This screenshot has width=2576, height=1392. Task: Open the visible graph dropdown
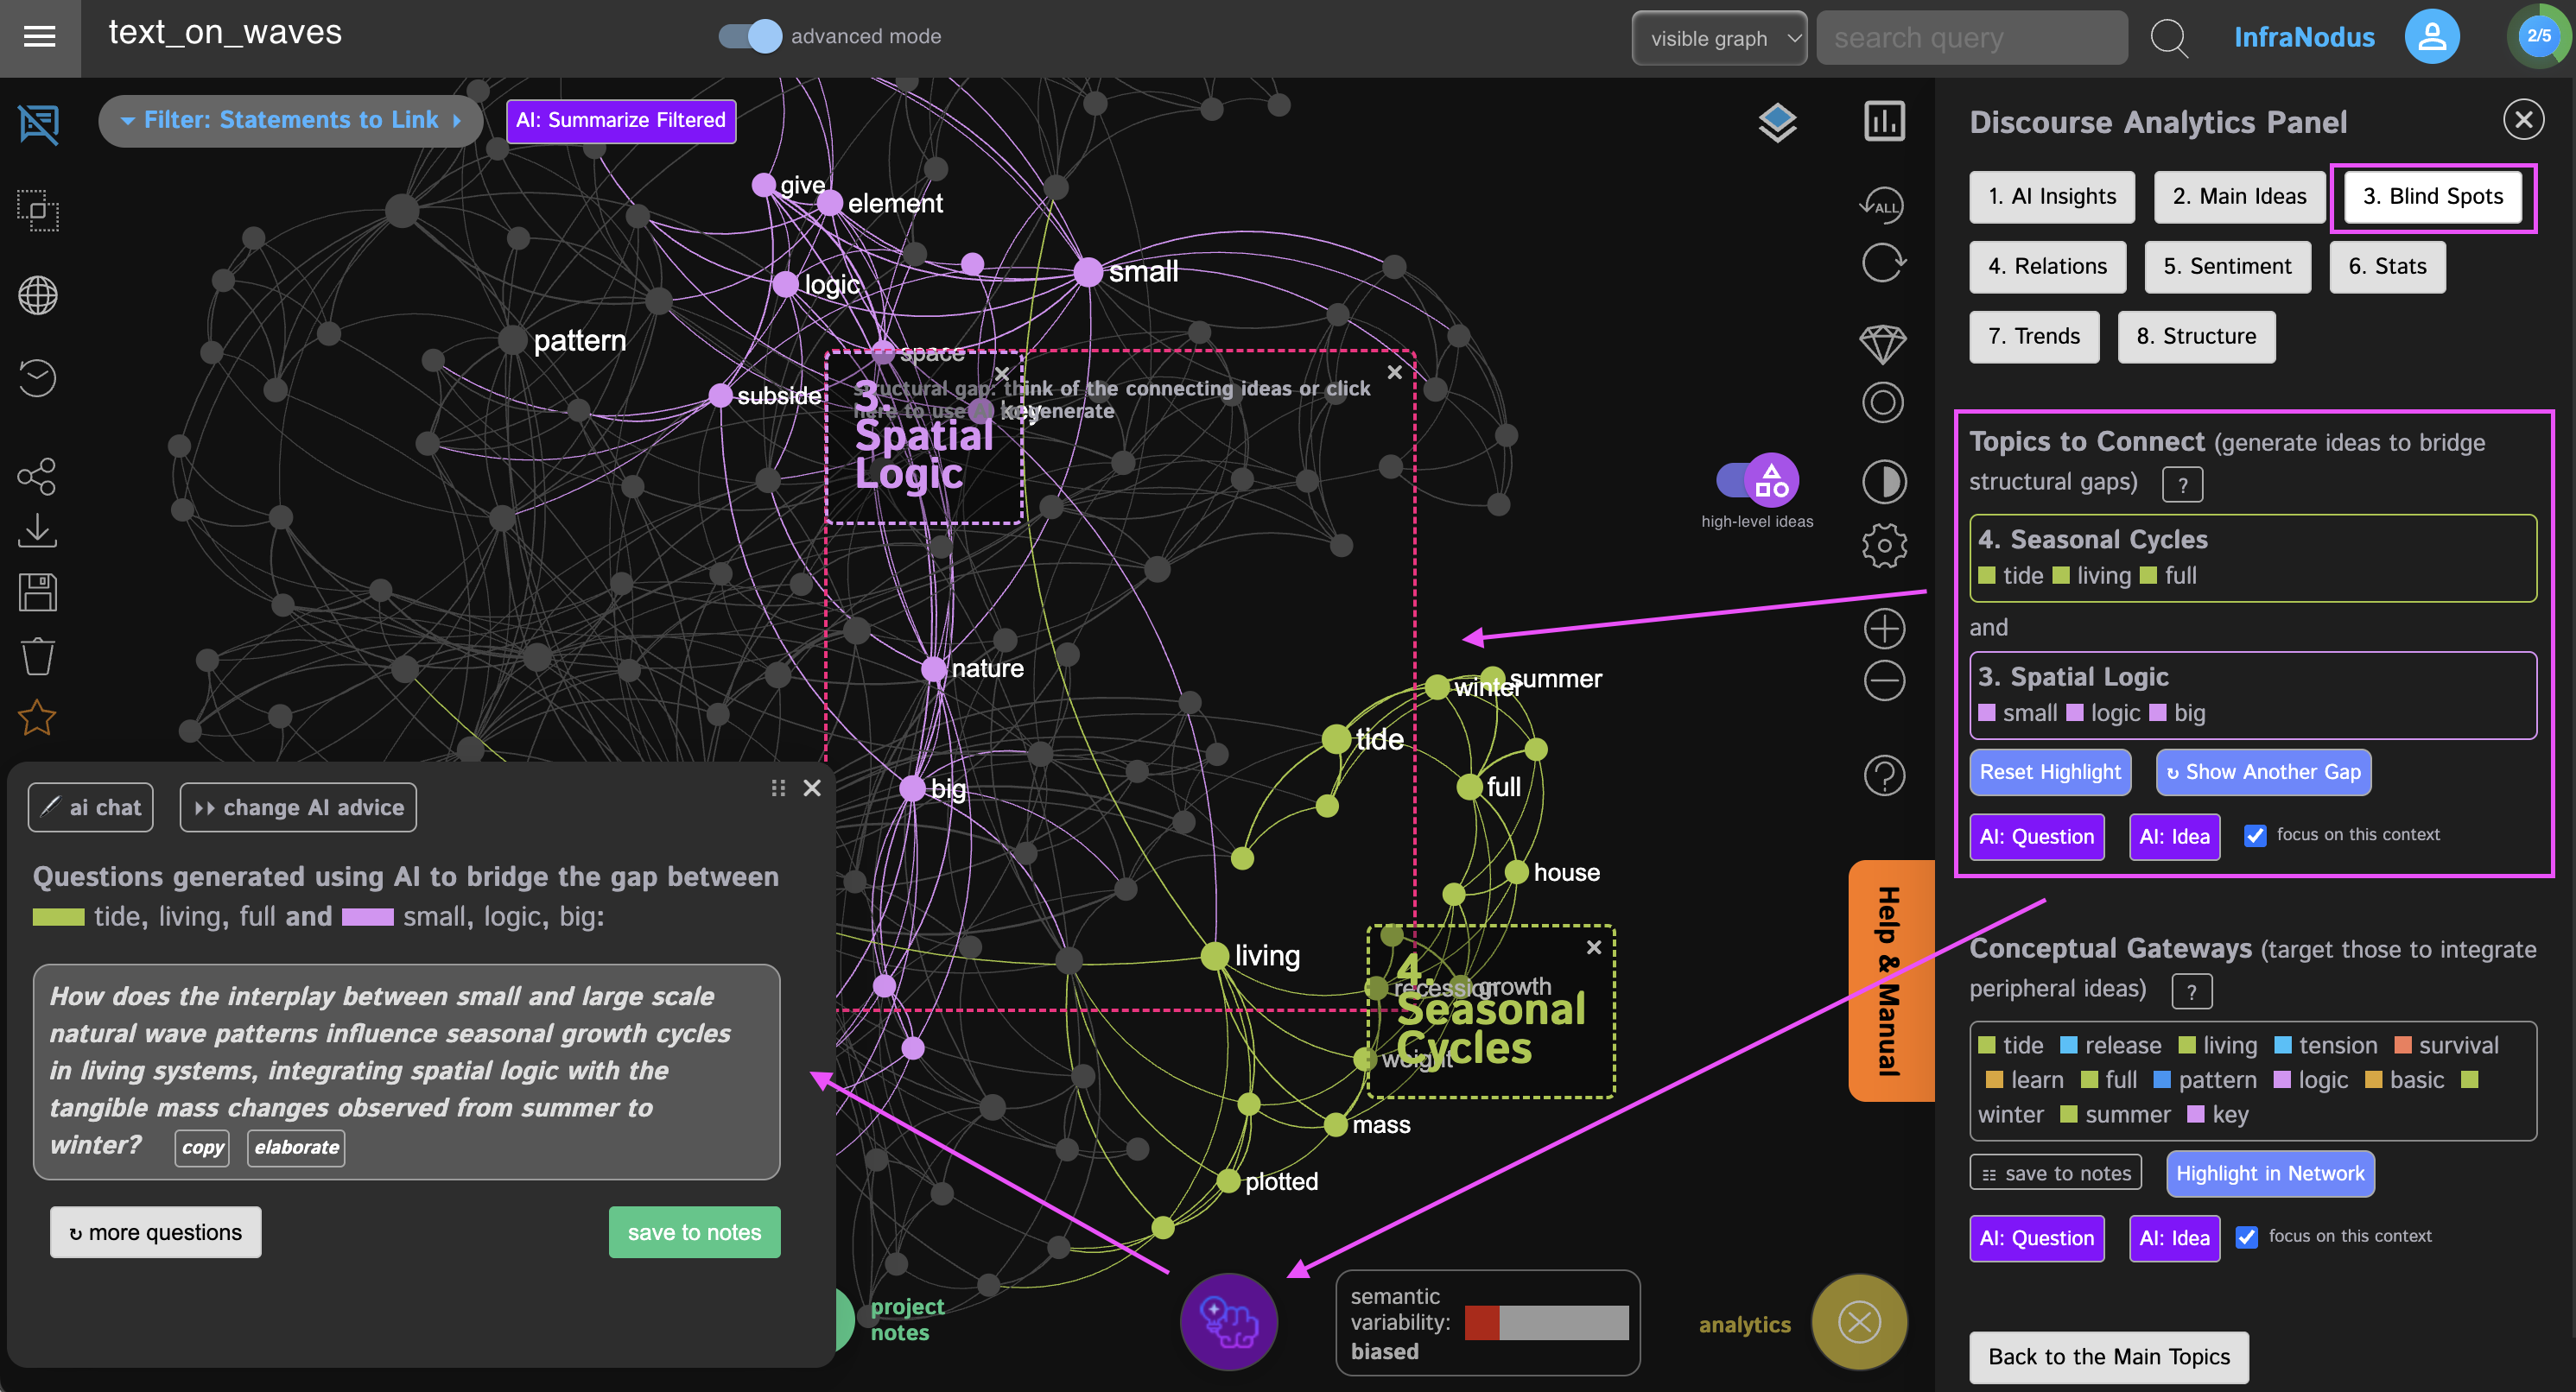tap(1718, 38)
